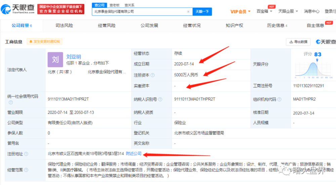Click the help icon next to 注册资本
336x185 pixels.
[x=153, y=75]
